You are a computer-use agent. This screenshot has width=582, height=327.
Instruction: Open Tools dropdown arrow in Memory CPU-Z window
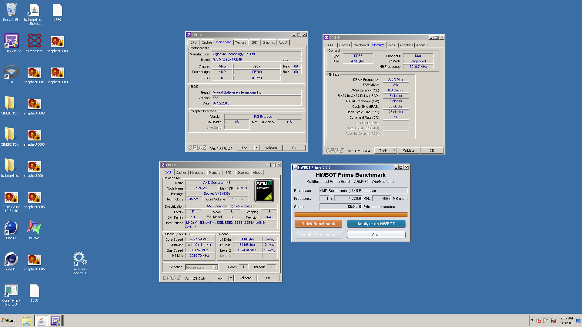point(394,150)
